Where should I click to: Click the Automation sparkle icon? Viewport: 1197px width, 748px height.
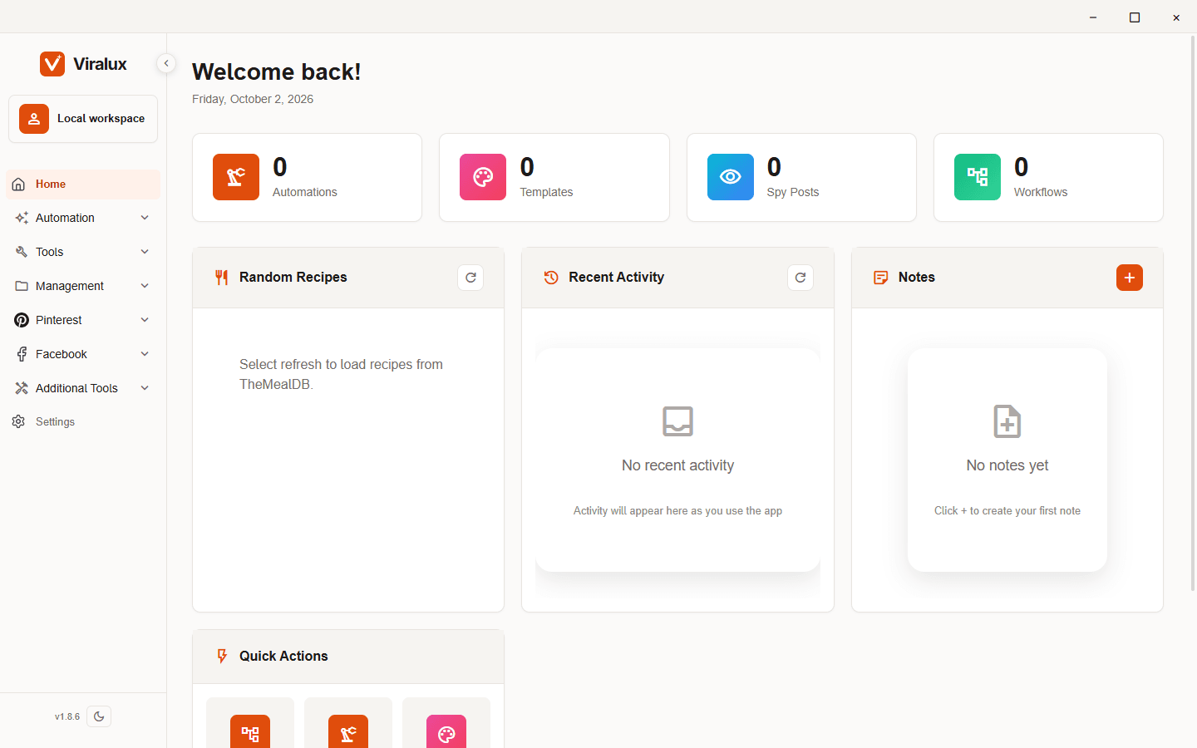tap(22, 218)
